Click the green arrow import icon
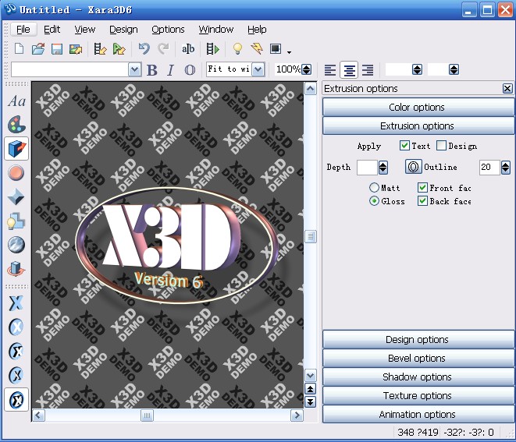 pyautogui.click(x=119, y=49)
